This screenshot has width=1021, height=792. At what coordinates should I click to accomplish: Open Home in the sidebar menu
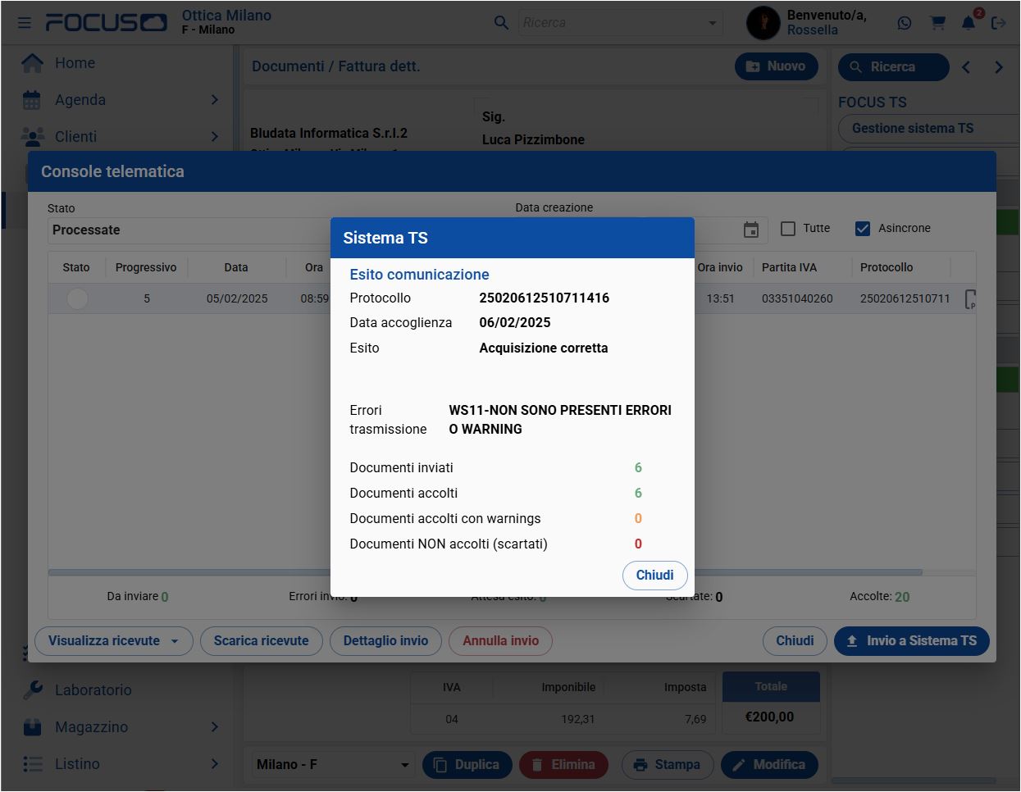75,63
